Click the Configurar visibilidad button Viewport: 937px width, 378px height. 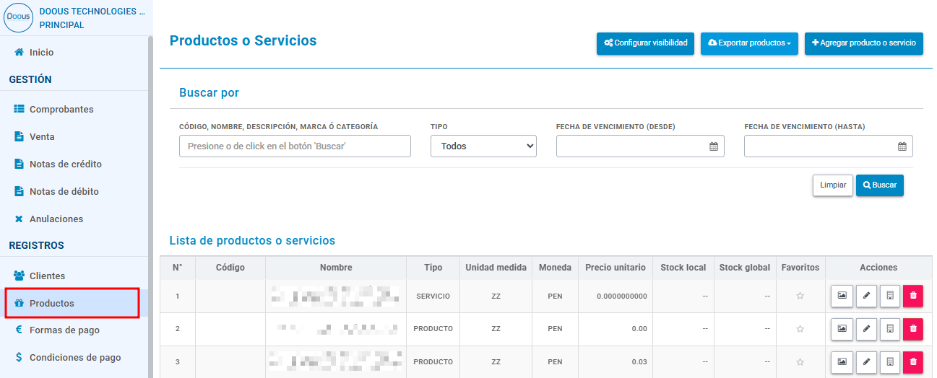tap(646, 43)
